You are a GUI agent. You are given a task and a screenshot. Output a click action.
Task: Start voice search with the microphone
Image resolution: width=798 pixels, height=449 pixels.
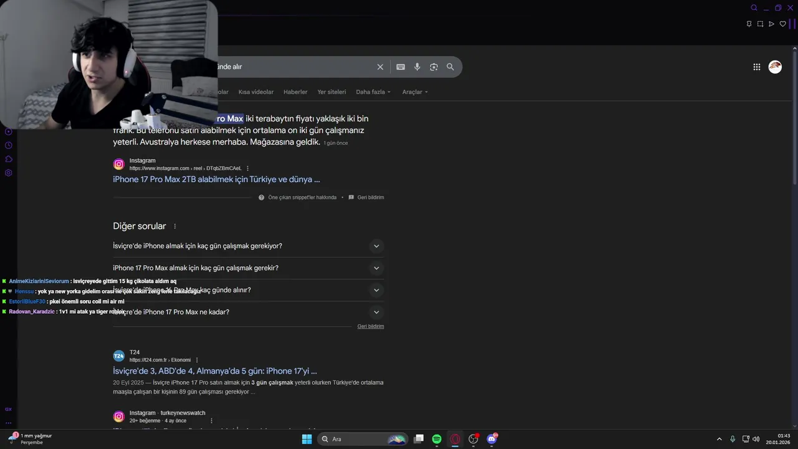click(x=417, y=67)
